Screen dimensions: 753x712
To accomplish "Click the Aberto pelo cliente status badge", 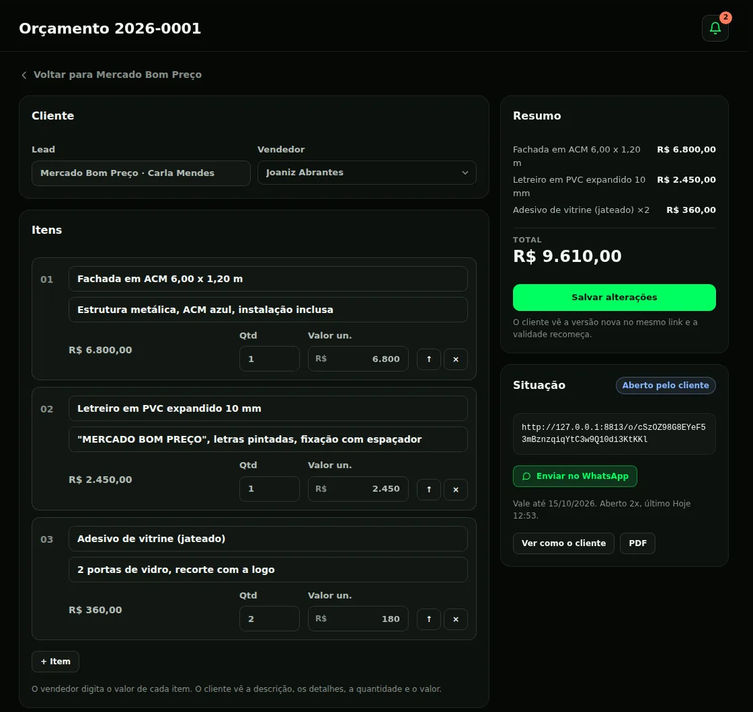I will coord(665,386).
